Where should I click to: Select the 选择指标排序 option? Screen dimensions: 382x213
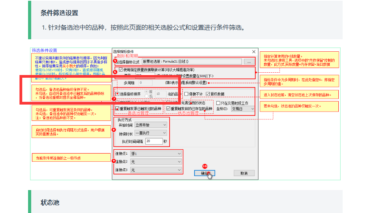(117, 94)
